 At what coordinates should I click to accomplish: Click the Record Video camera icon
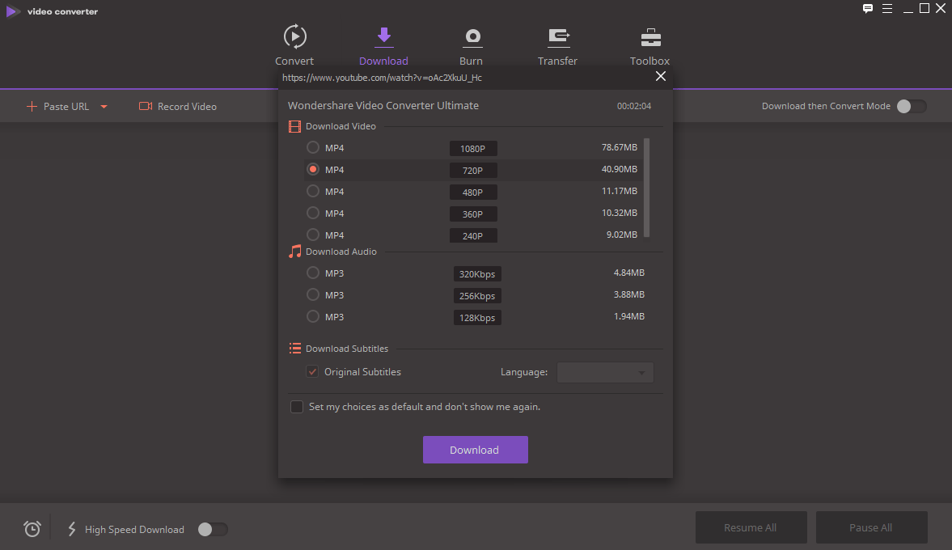point(145,106)
